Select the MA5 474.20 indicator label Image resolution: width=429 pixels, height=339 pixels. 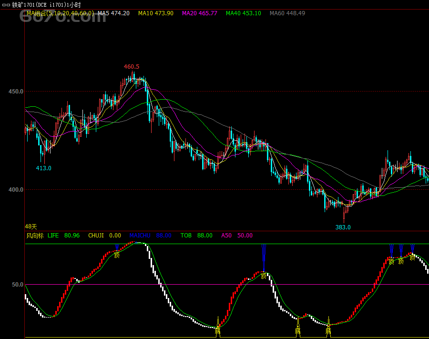pos(113,13)
